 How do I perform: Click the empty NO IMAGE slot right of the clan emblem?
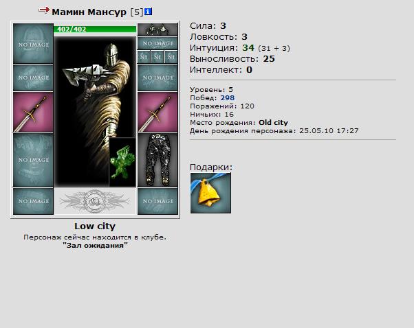tap(157, 201)
